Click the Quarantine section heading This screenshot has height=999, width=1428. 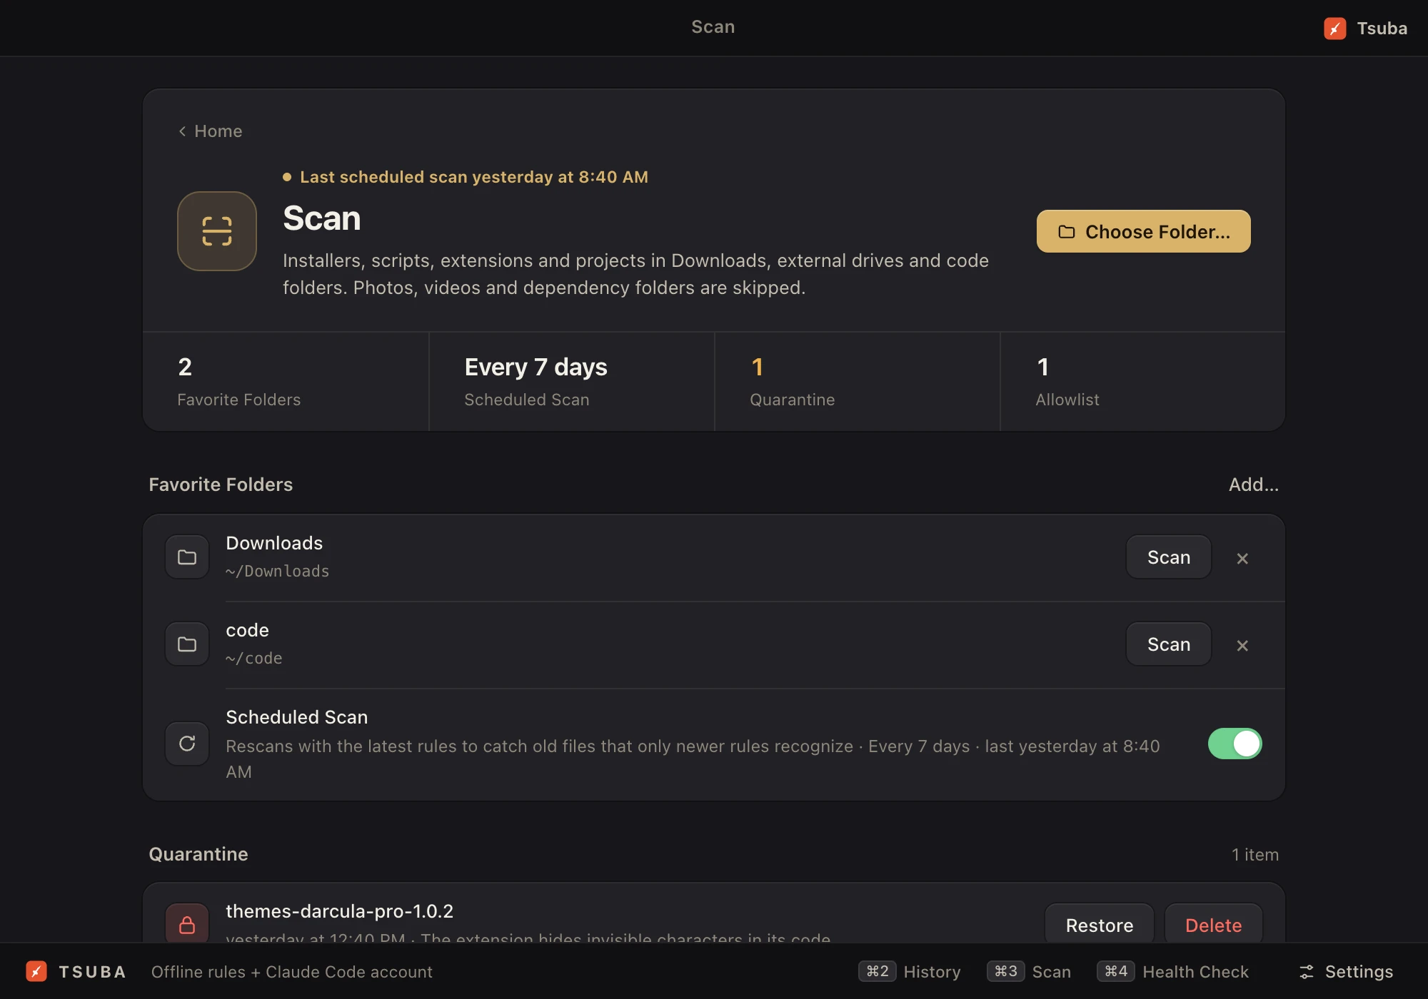click(198, 854)
